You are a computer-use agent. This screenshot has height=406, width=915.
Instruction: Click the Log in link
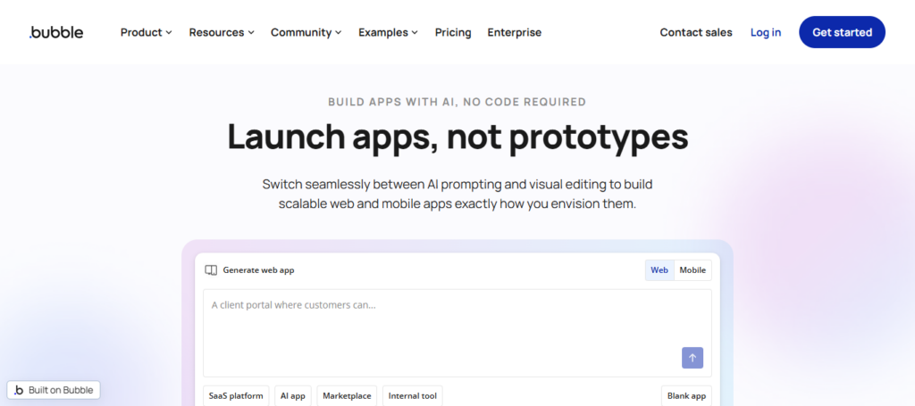click(766, 33)
